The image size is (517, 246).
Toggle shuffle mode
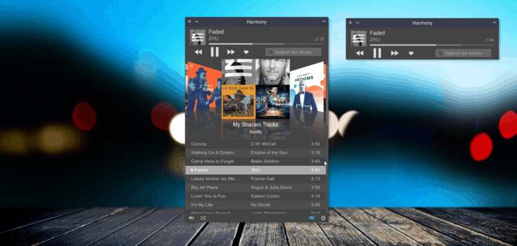(203, 218)
